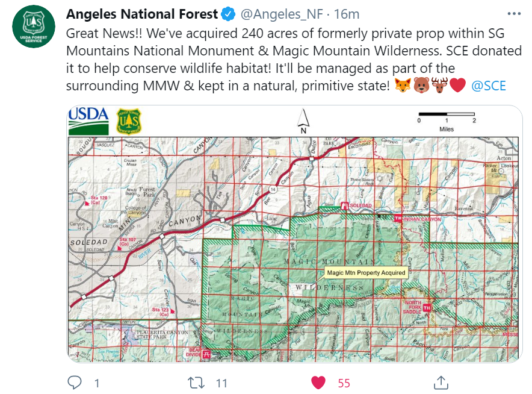Click the Forest Service shield on map
The height and width of the screenshot is (394, 532).
129,120
